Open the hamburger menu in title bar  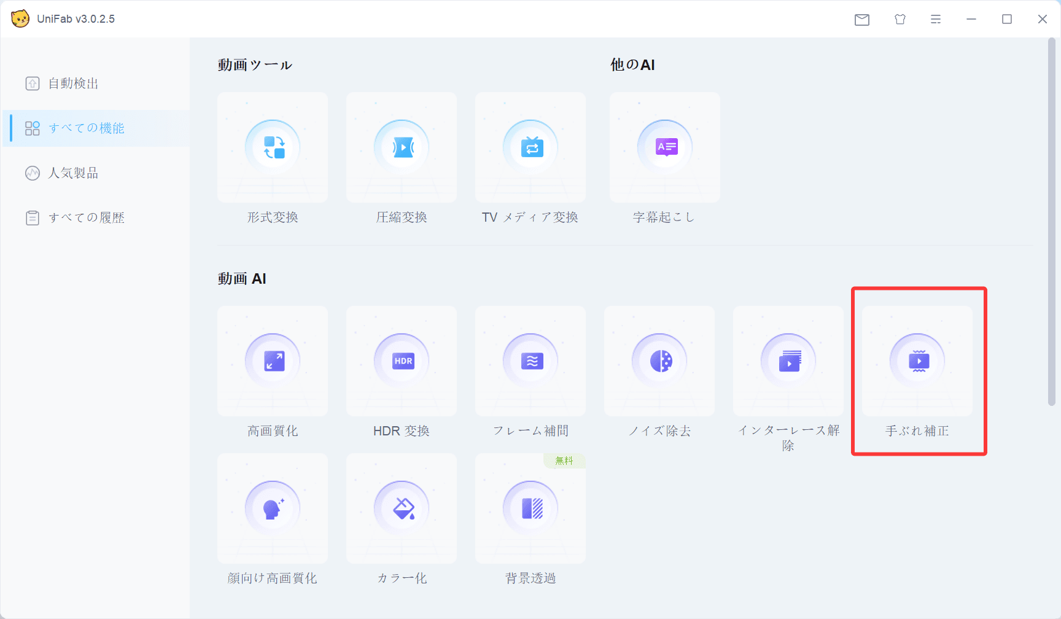(936, 20)
